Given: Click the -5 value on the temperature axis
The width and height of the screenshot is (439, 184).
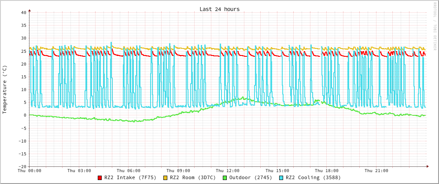Looking at the screenshot, I should click(24, 128).
